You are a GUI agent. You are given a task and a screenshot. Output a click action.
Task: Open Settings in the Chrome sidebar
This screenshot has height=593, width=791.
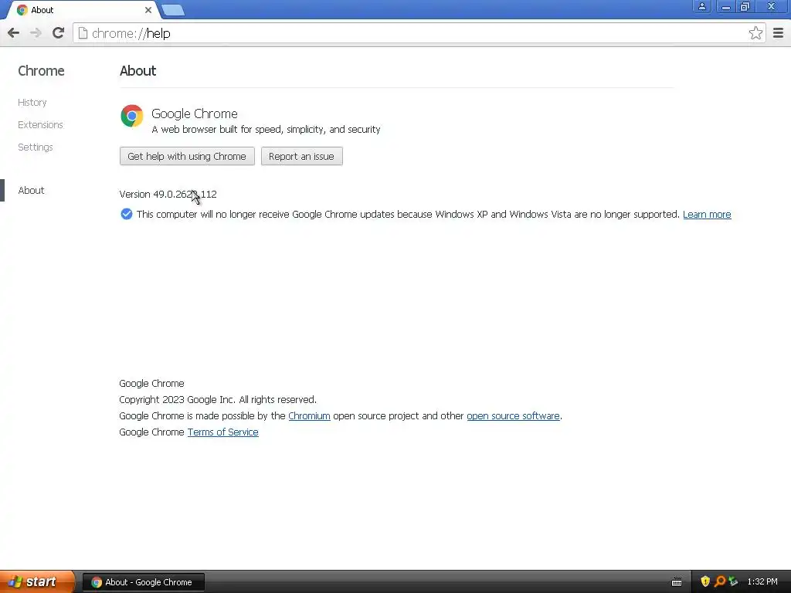36,147
